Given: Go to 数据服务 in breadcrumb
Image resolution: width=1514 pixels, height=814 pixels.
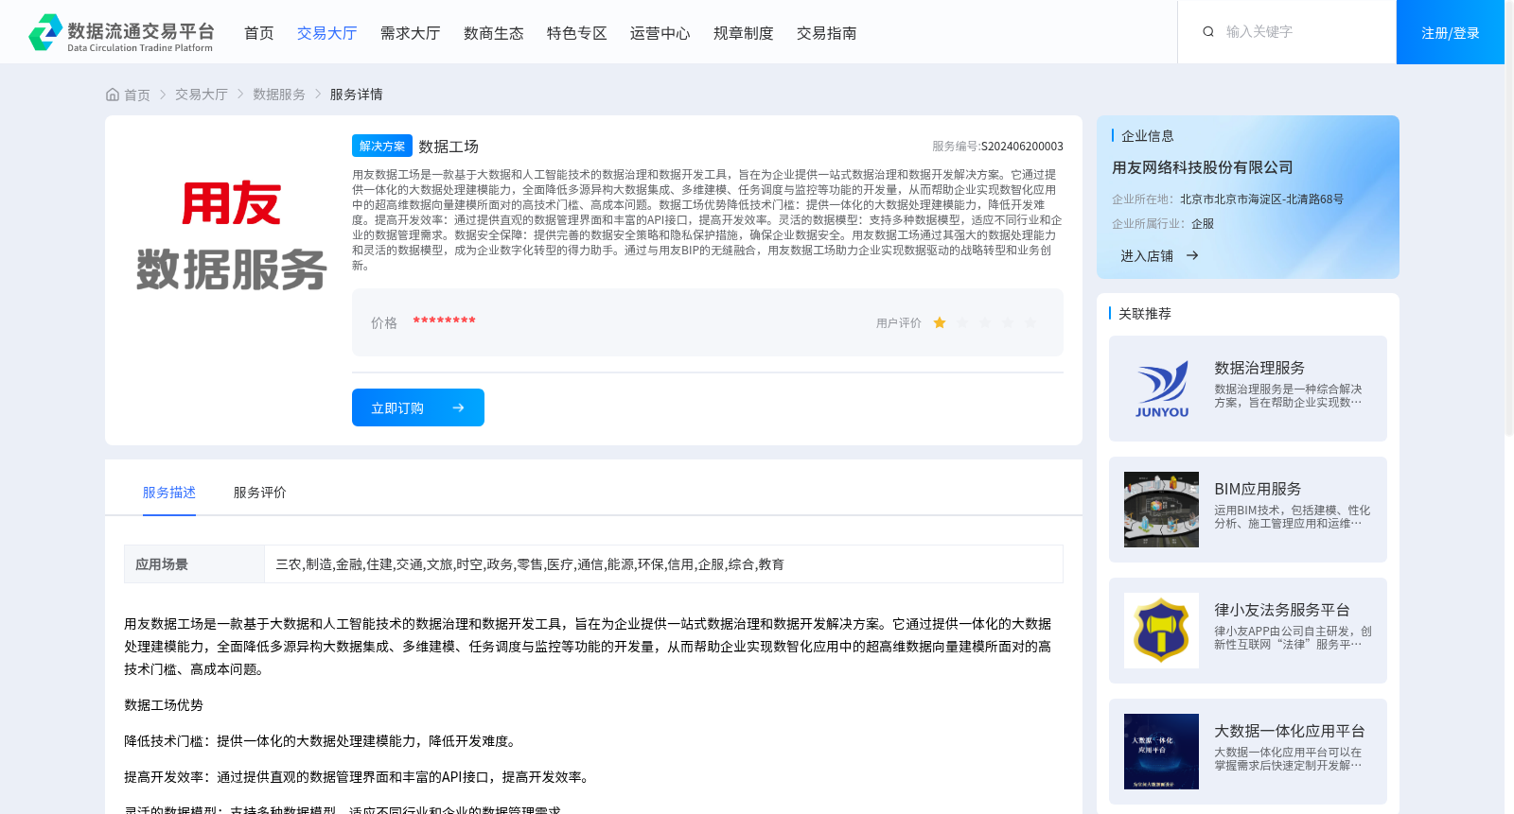Looking at the screenshot, I should [279, 95].
